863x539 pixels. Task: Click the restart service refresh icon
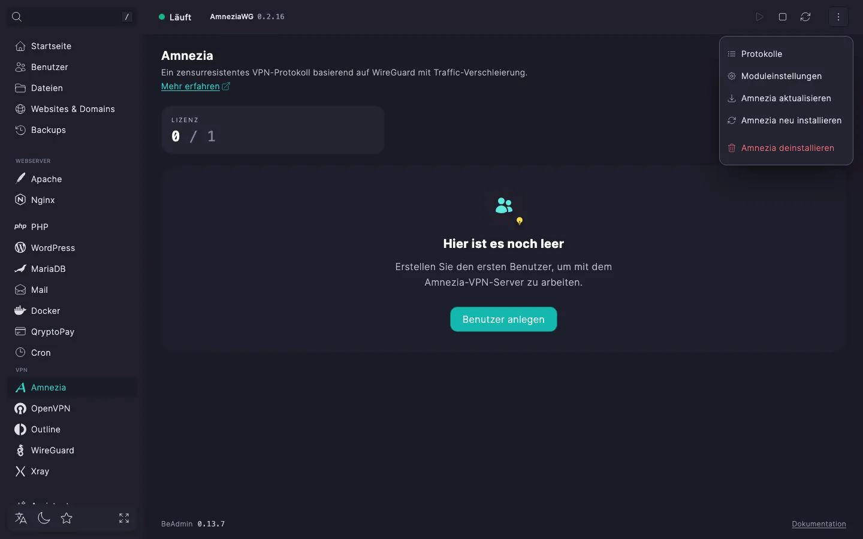point(805,17)
